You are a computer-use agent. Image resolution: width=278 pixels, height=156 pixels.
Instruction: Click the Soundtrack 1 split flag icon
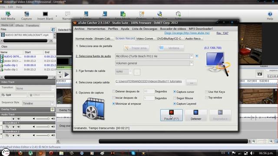point(7,127)
